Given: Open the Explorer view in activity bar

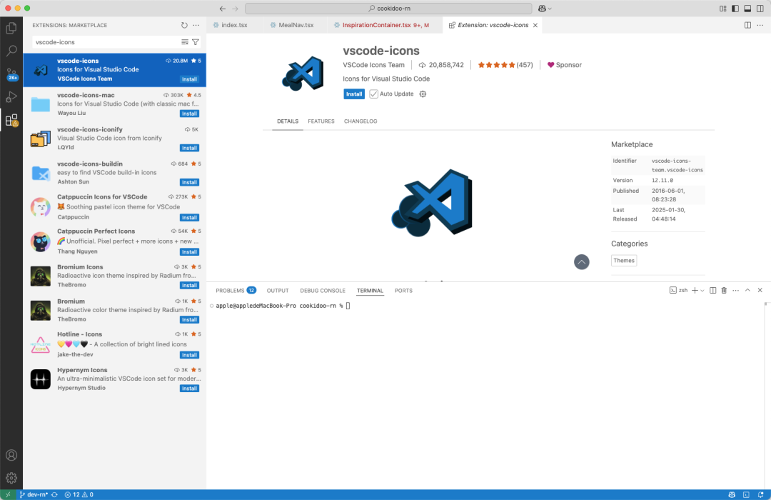Looking at the screenshot, I should coord(11,29).
